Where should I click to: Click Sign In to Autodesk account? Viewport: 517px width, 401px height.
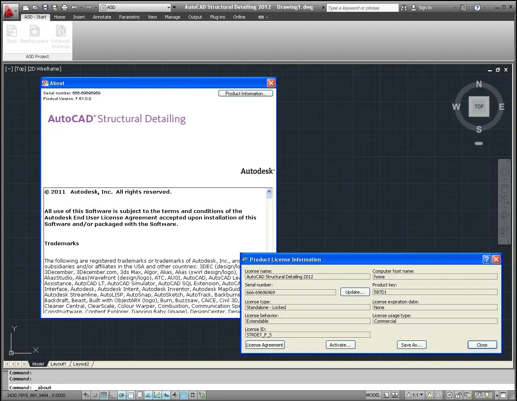421,8
